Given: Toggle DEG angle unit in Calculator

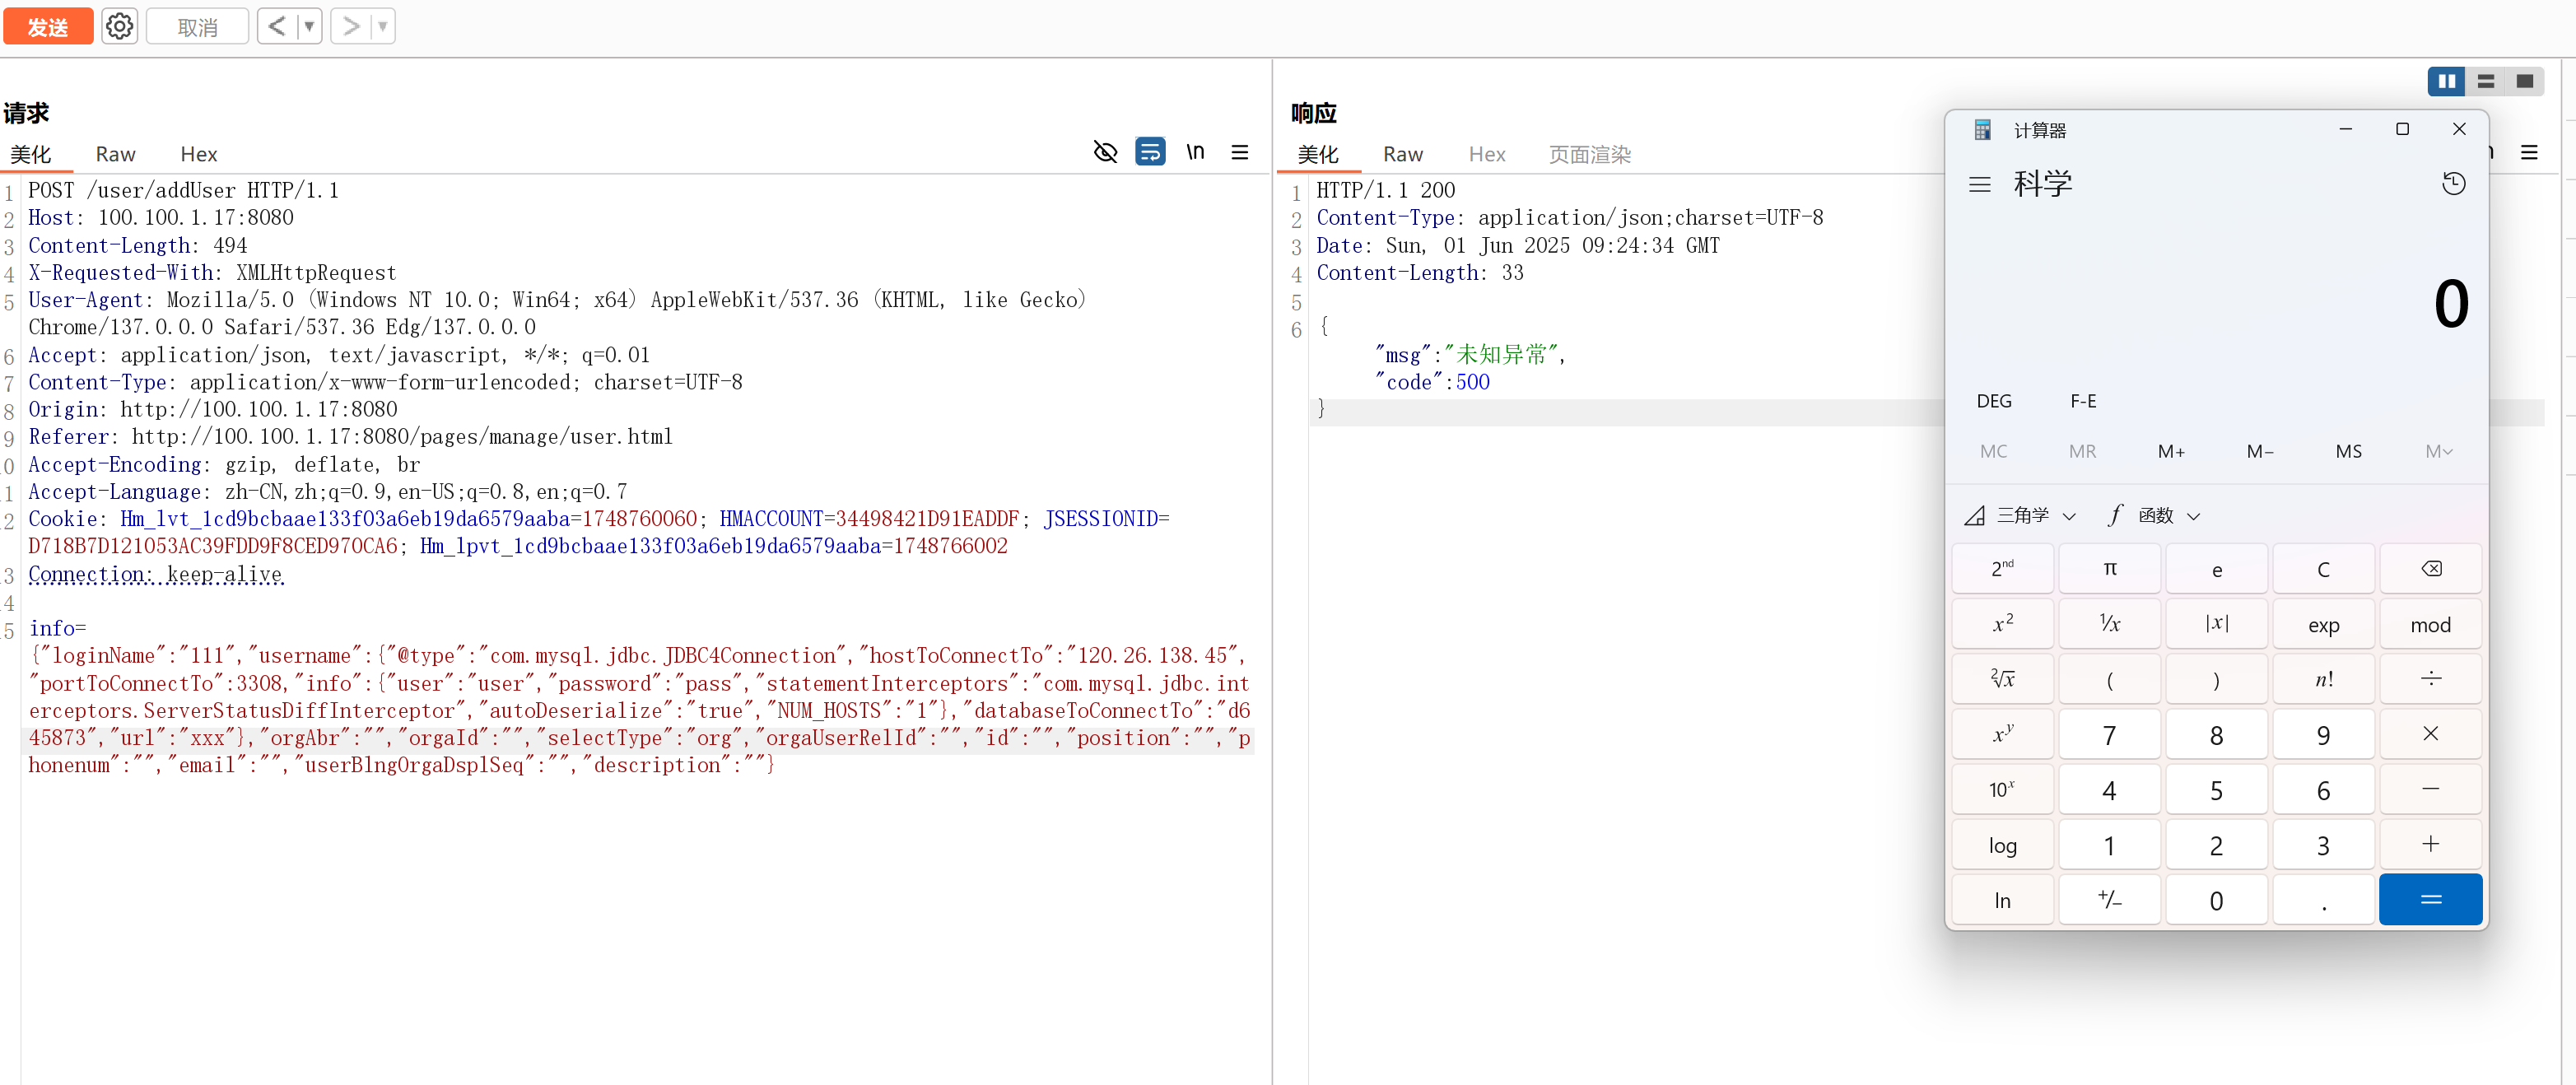Looking at the screenshot, I should tap(1993, 401).
